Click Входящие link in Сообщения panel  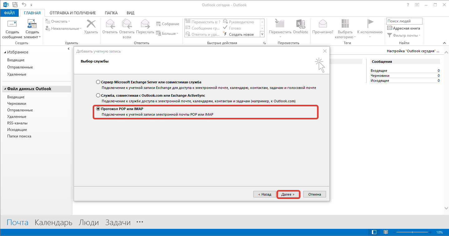(x=379, y=71)
